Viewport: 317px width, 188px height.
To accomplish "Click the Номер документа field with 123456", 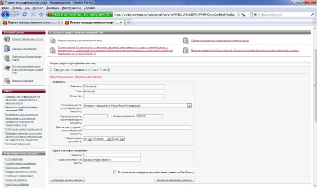I will [x=149, y=116].
